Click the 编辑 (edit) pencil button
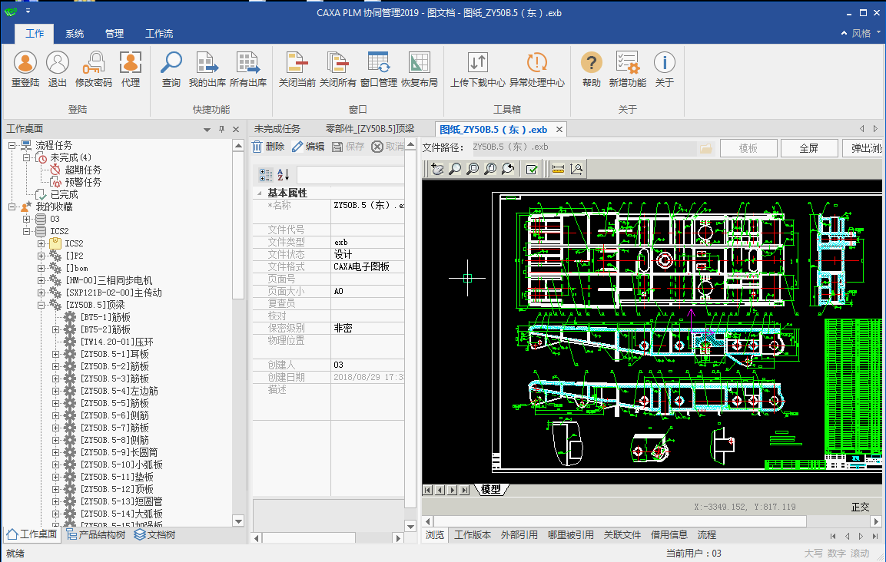Screen dimensions: 886x562 tap(308, 147)
